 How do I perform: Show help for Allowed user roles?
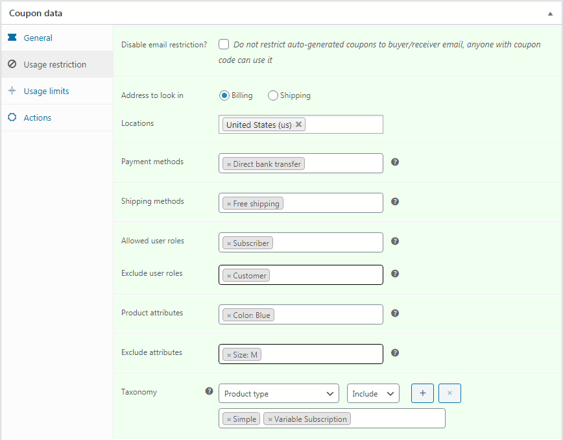pyautogui.click(x=395, y=241)
